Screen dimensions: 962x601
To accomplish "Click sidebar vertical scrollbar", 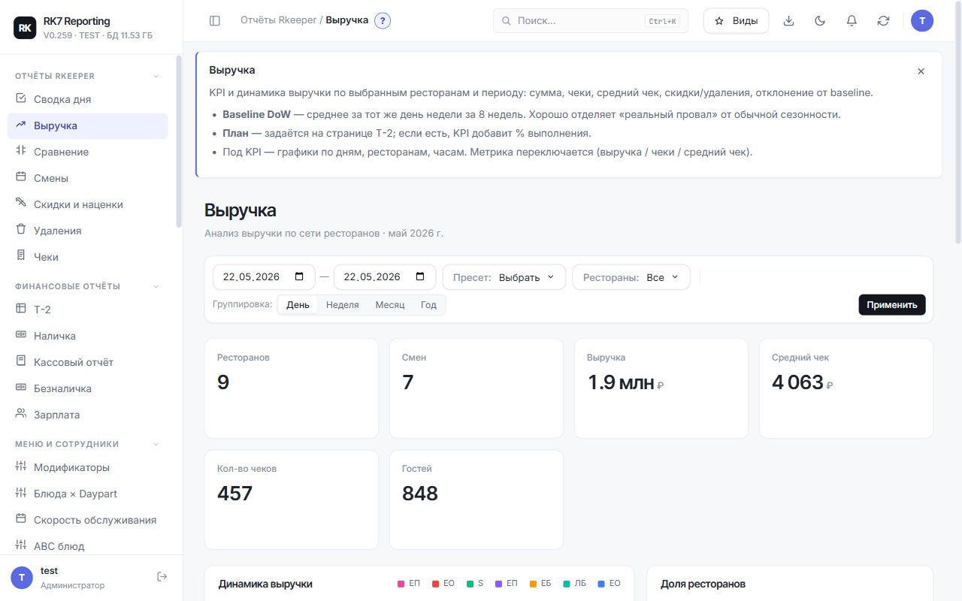I will coord(179,141).
